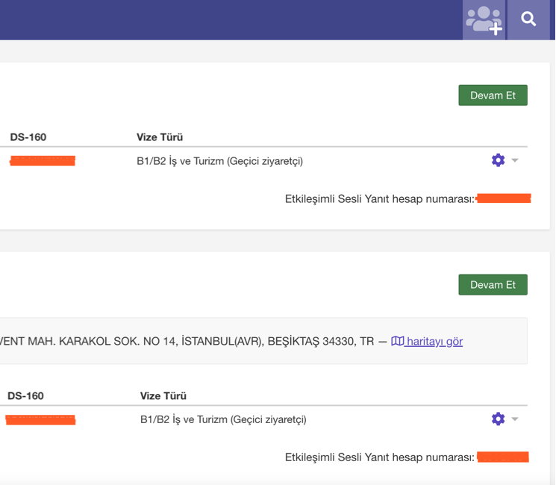Click the second Etkileşimli Sesli Yanıt hesap numarası label
The image size is (556, 485).
tap(380, 457)
